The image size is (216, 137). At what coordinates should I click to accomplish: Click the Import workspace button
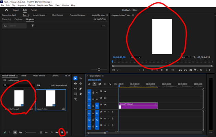click(x=16, y=10)
